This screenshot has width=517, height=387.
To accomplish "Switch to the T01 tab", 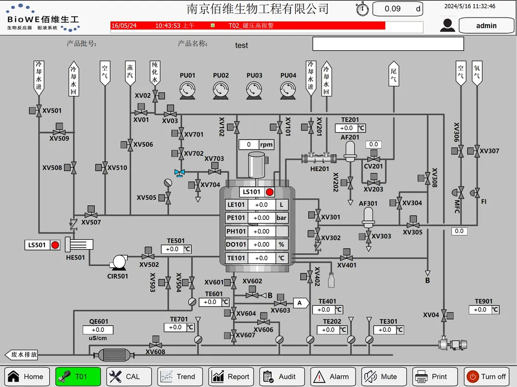I will (x=78, y=376).
